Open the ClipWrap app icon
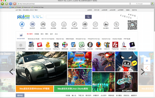This screenshot has height=98, width=155. [56, 45]
